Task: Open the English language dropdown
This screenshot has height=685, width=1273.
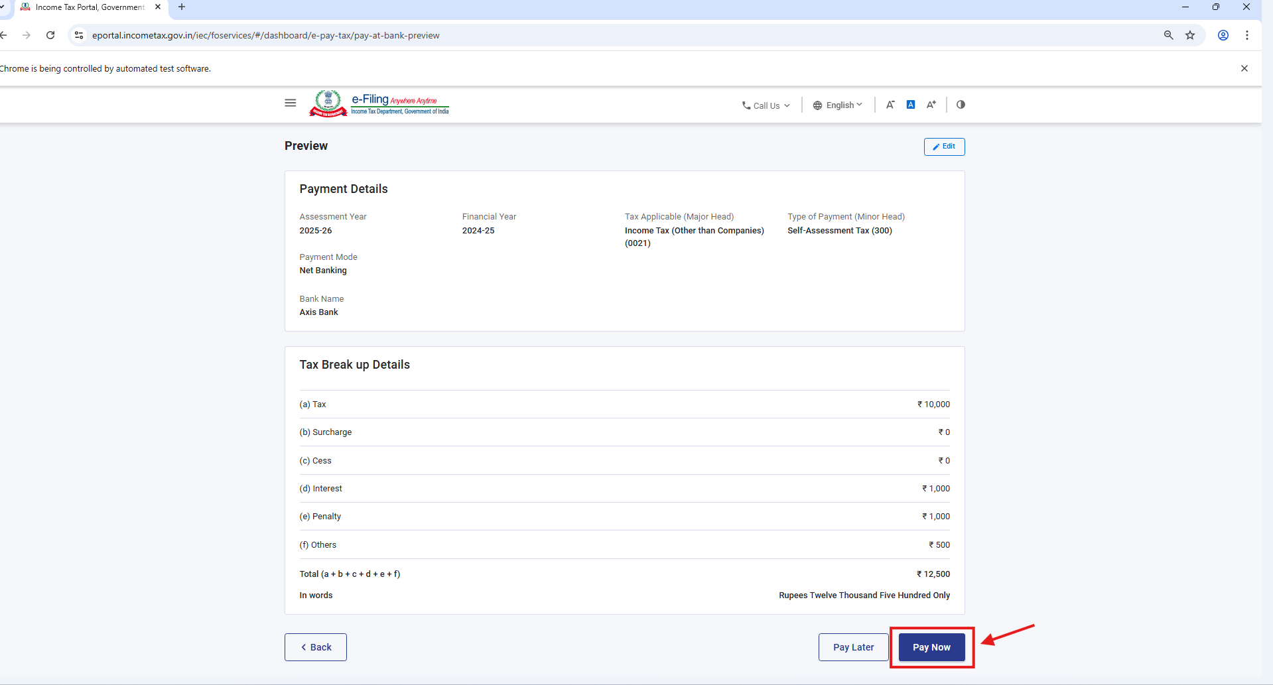Action: [x=837, y=105]
